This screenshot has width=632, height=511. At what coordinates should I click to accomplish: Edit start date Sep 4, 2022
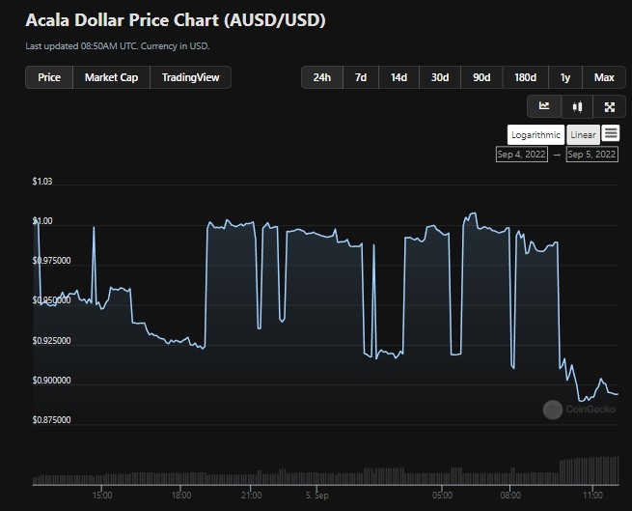coord(522,155)
